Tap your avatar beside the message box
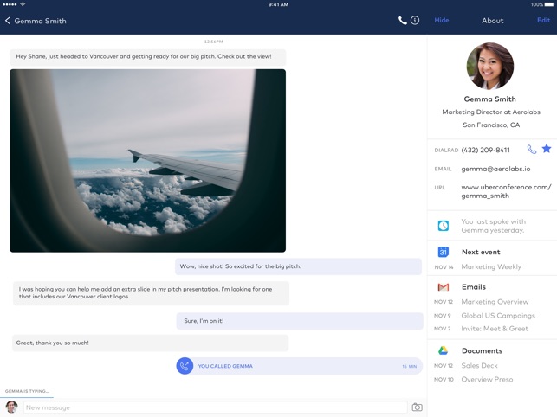The height and width of the screenshot is (417, 557). point(12,407)
